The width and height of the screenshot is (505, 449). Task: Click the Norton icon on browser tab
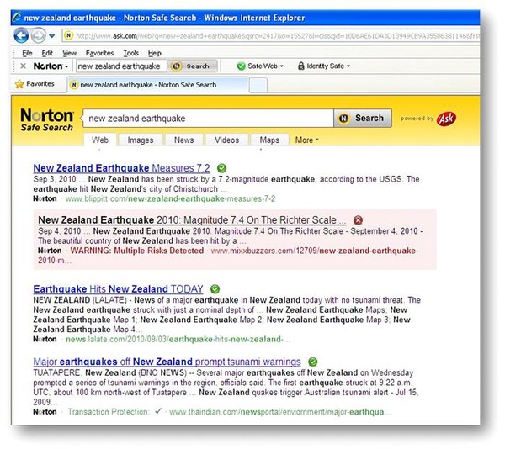tap(74, 85)
